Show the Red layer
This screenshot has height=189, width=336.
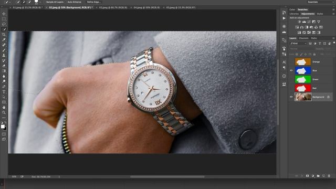click(291, 88)
